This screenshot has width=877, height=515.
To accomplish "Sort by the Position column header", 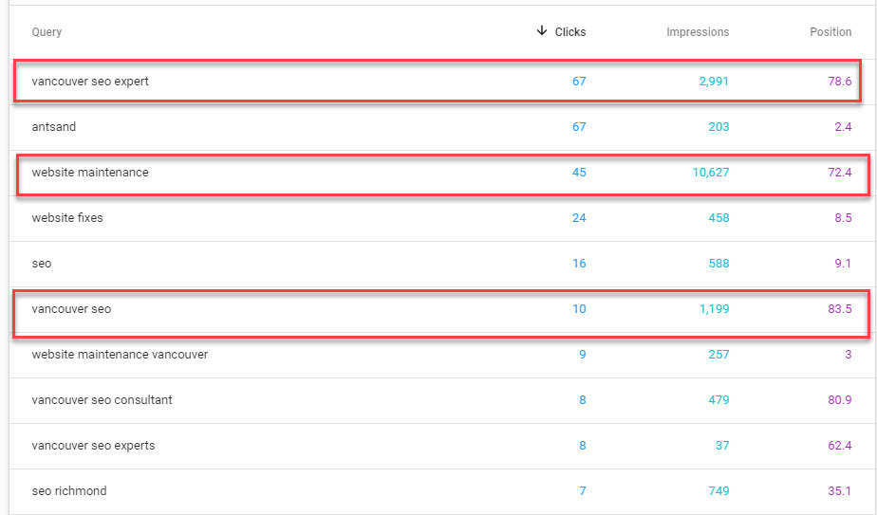I will 830,32.
